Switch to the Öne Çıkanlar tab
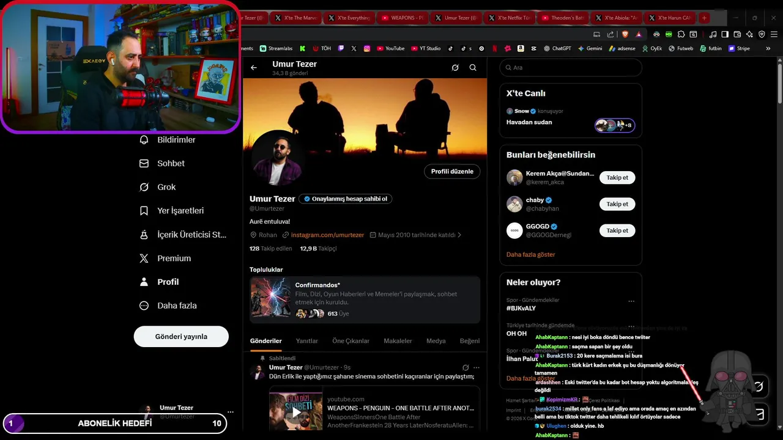 351,341
